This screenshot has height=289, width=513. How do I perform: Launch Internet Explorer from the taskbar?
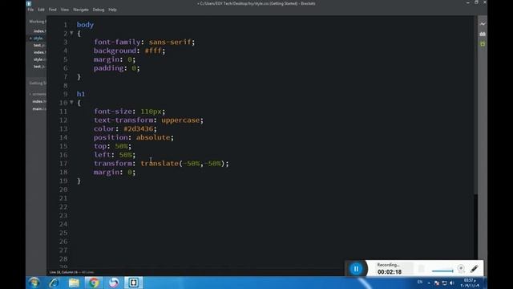tap(54, 283)
